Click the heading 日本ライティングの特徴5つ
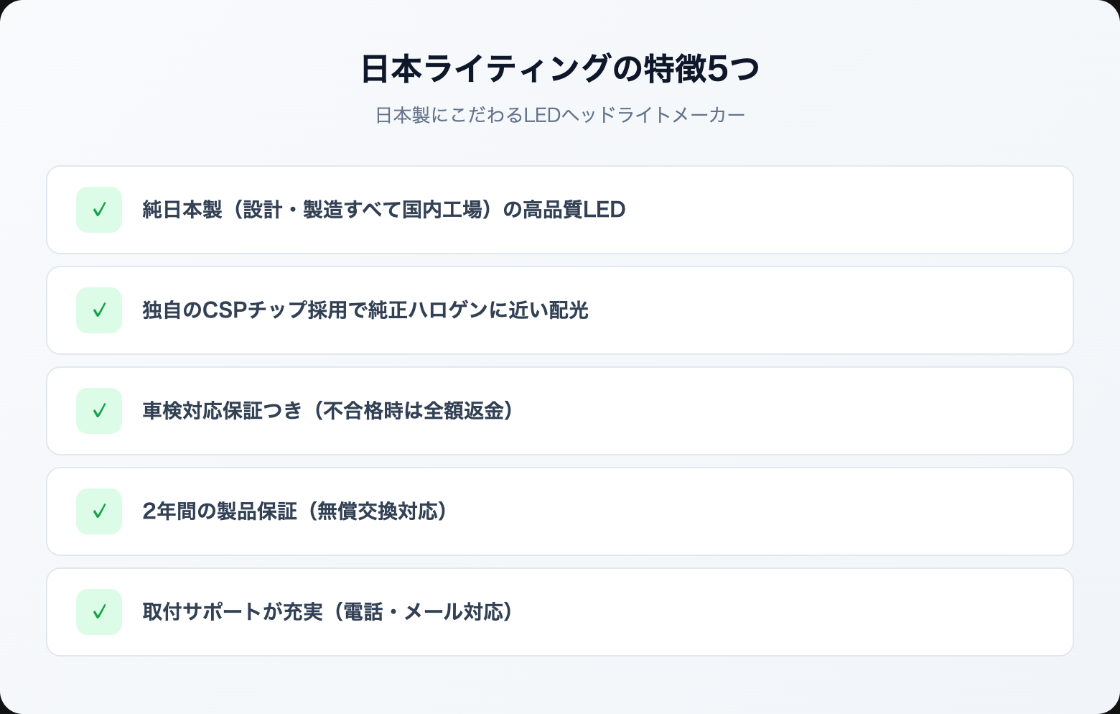1120x714 pixels. click(x=559, y=70)
